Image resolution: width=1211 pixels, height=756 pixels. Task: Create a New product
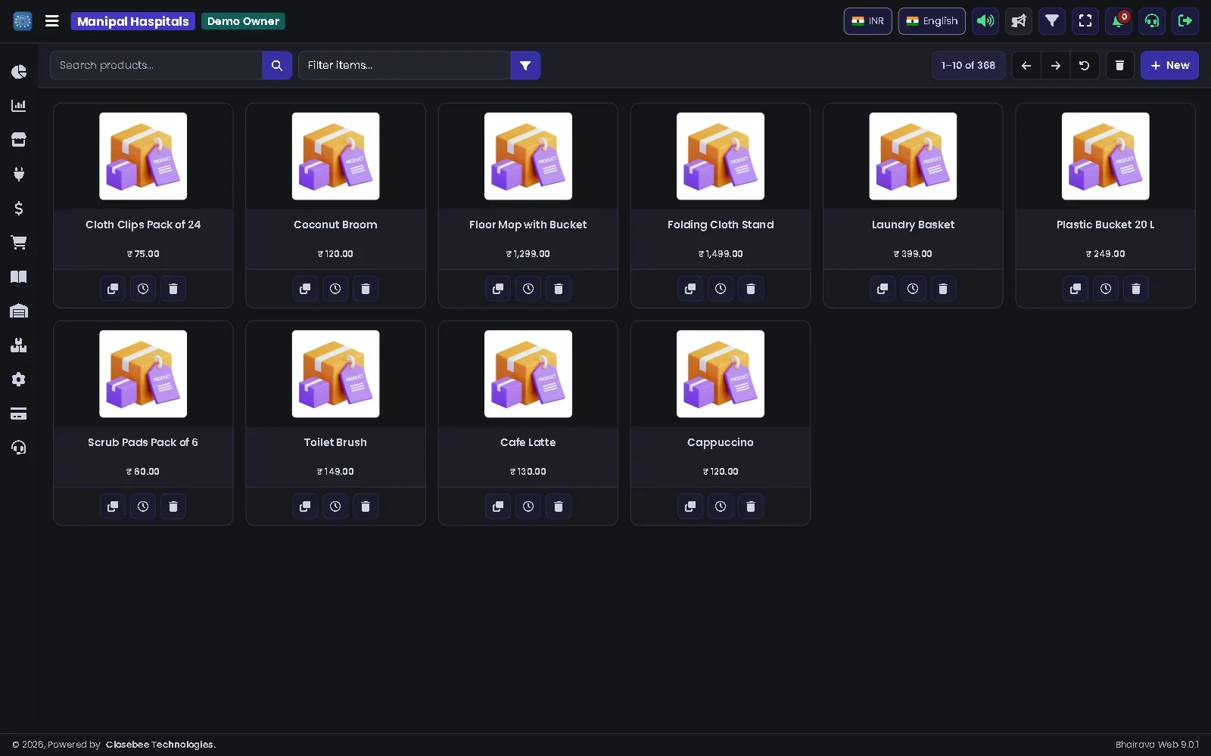point(1169,66)
